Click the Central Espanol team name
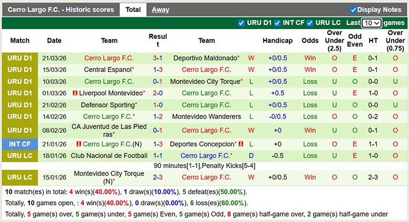The image size is (409, 222). click(x=107, y=69)
